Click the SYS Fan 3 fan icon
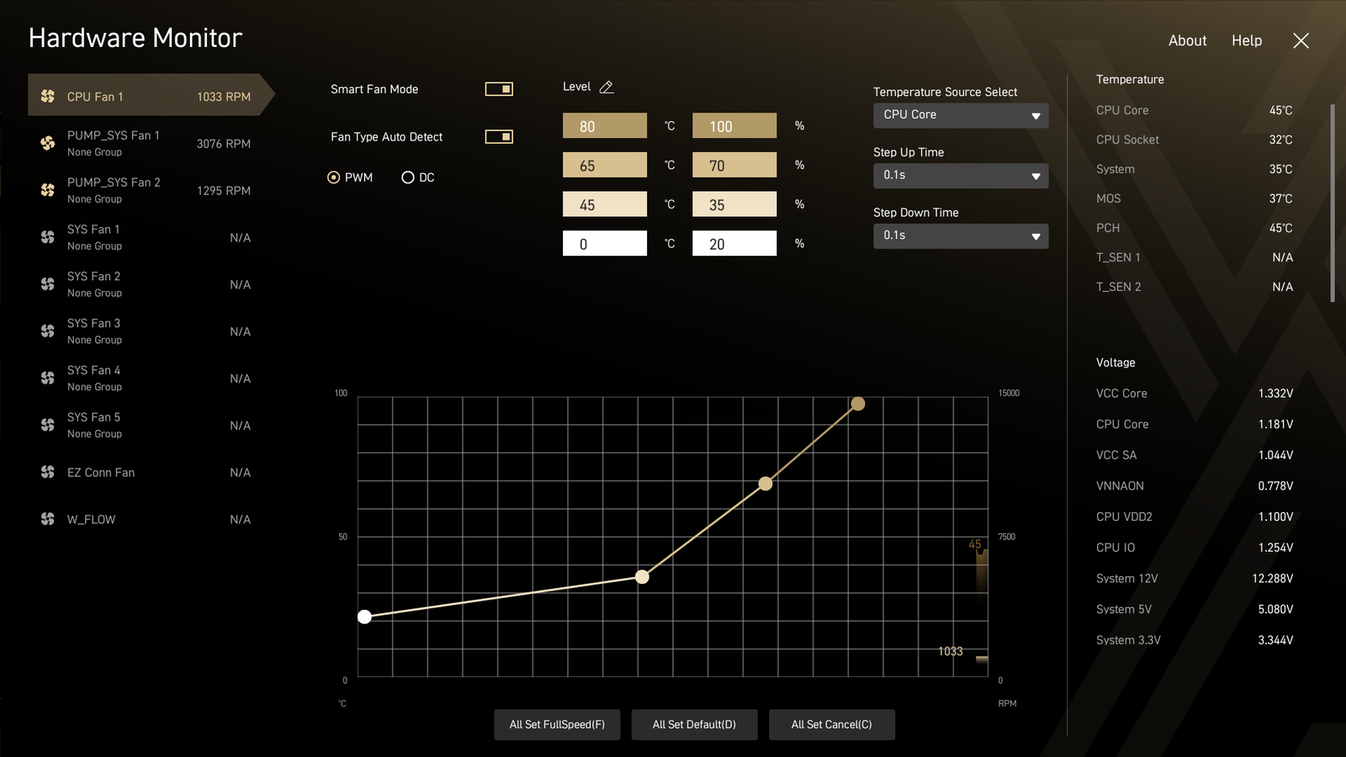The width and height of the screenshot is (1346, 757). pyautogui.click(x=48, y=331)
